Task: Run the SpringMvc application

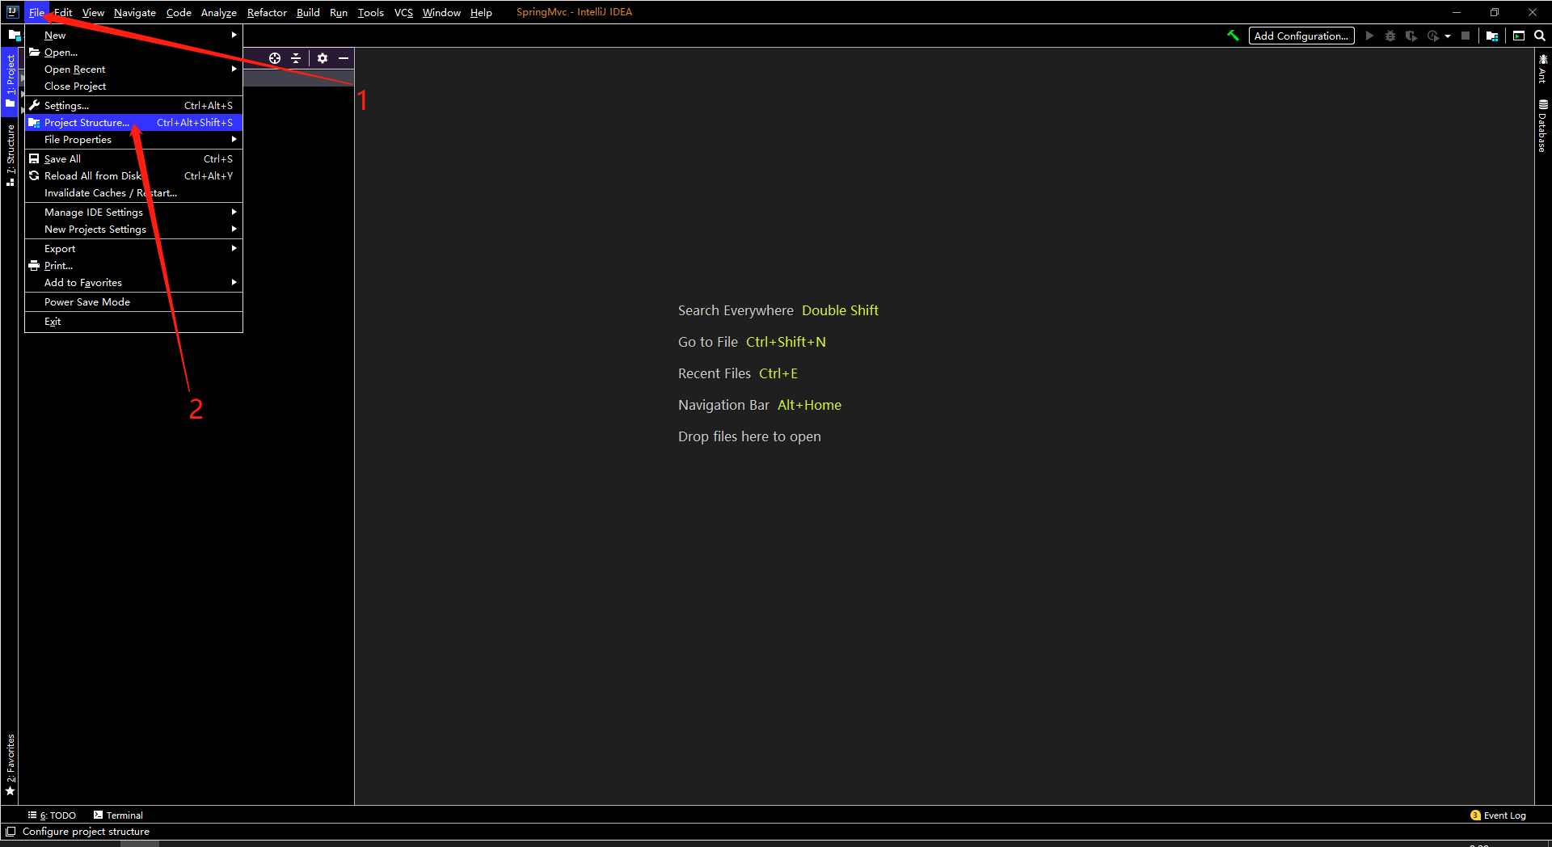Action: pos(1369,36)
